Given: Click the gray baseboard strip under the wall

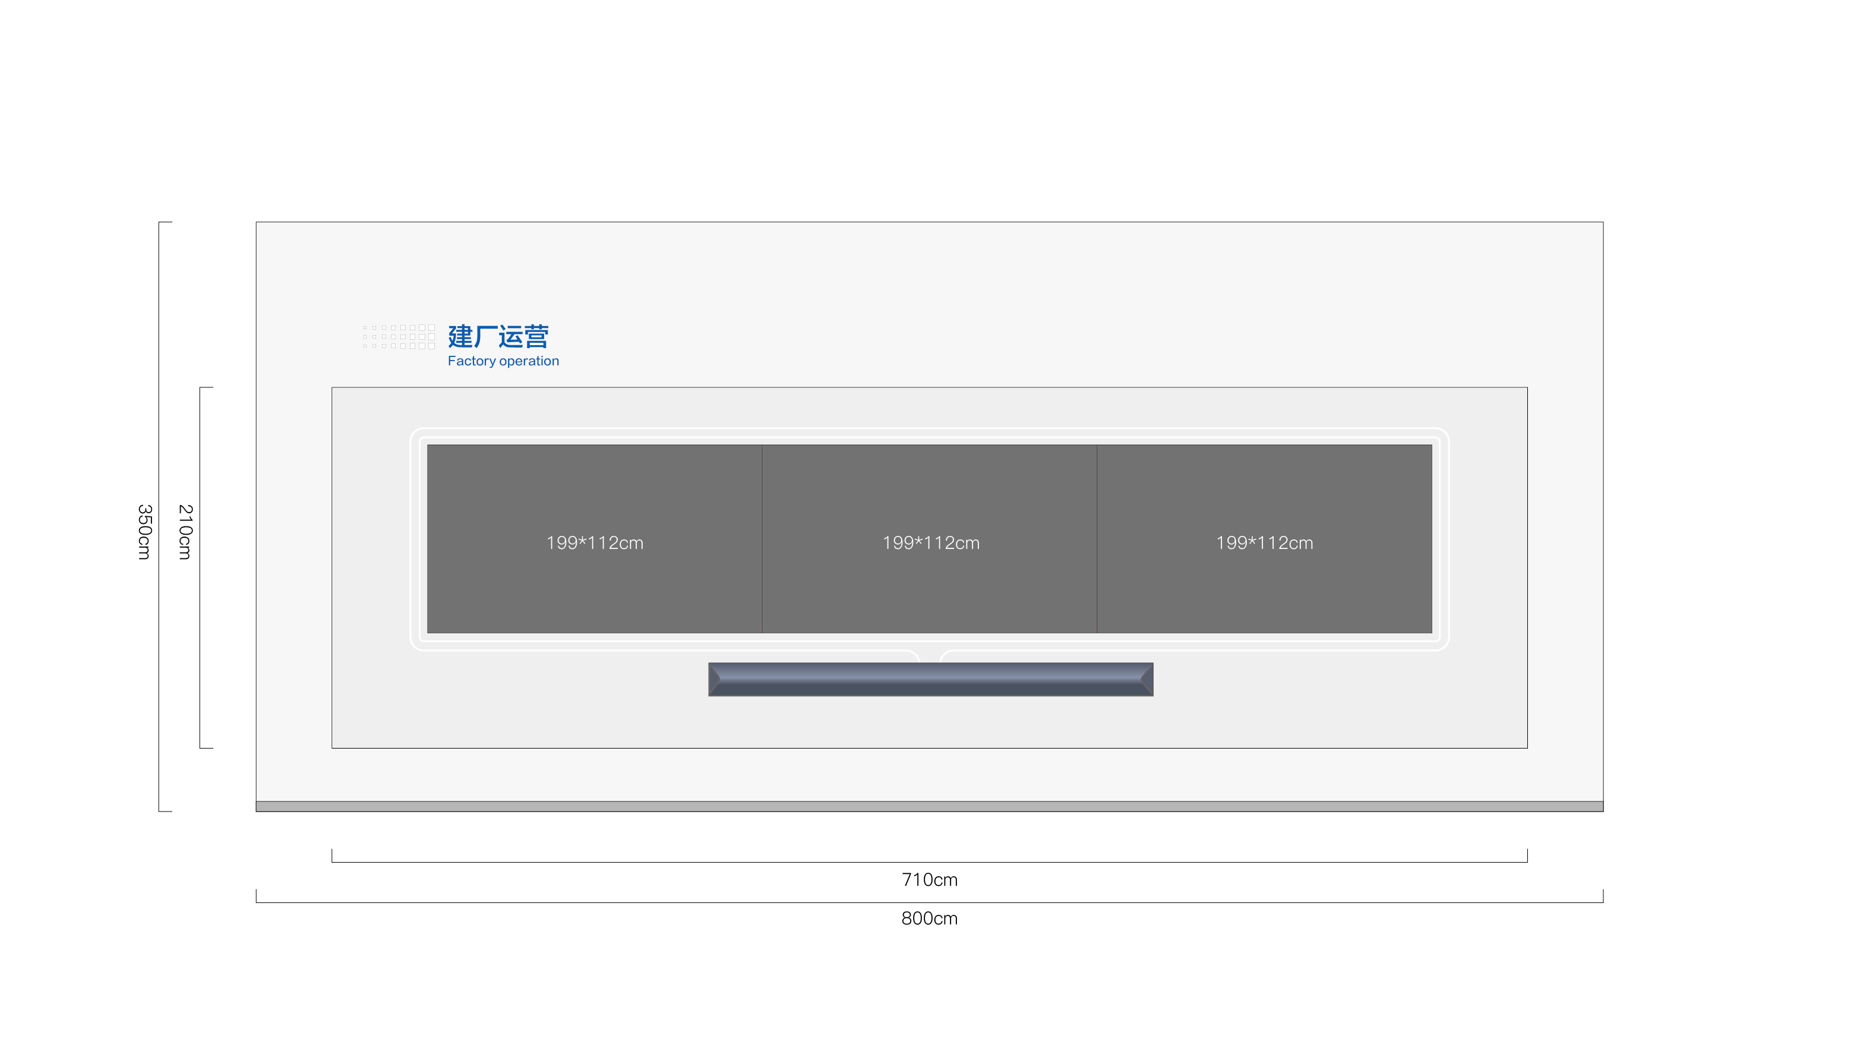Looking at the screenshot, I should tap(929, 806).
